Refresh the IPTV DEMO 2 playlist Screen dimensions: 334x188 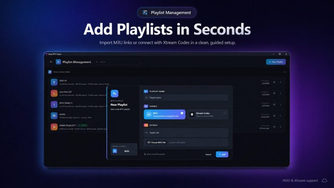click(274, 104)
